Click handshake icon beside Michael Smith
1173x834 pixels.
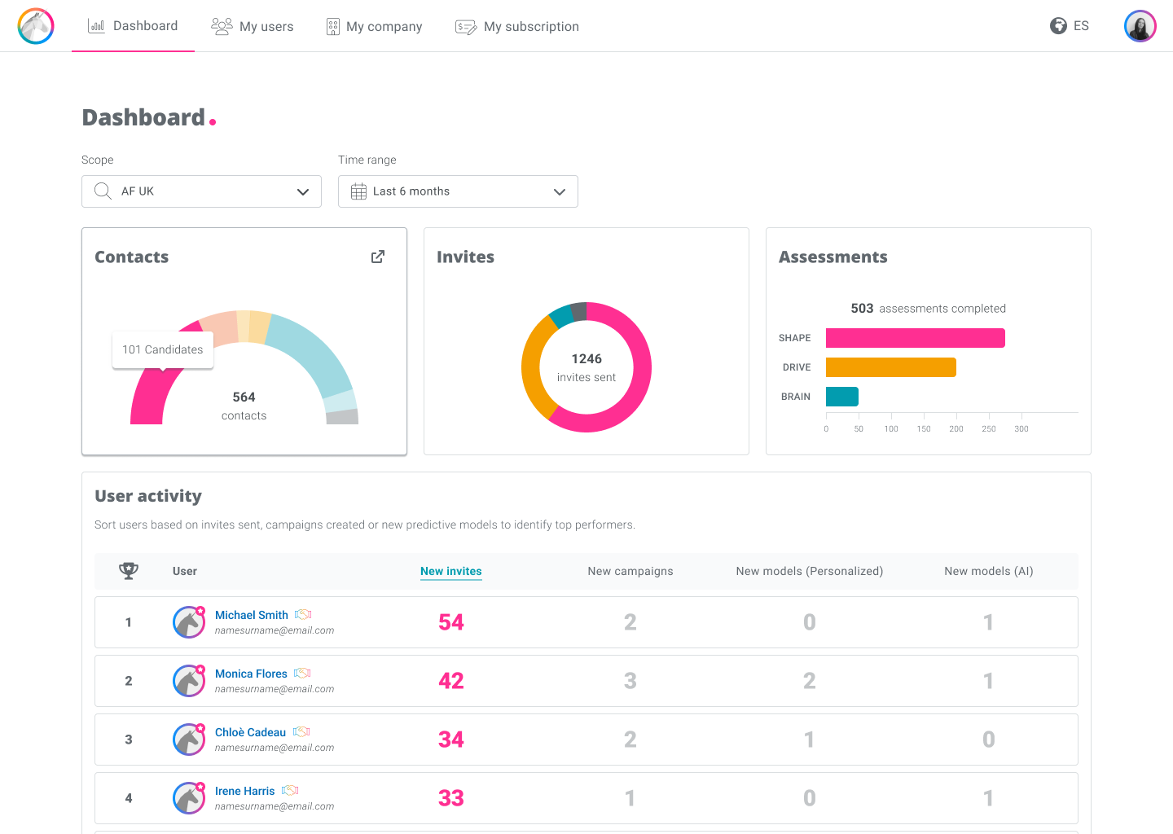click(303, 615)
